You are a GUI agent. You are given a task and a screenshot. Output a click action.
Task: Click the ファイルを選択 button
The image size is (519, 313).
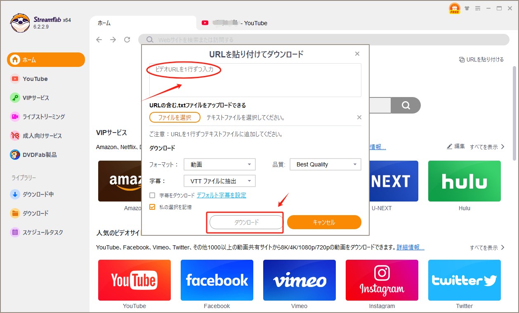point(175,117)
